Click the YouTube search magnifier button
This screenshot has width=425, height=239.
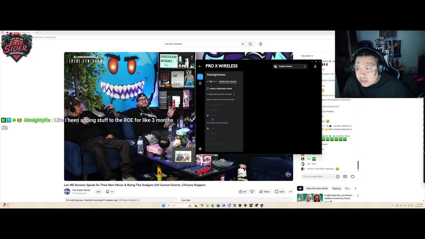[250, 44]
